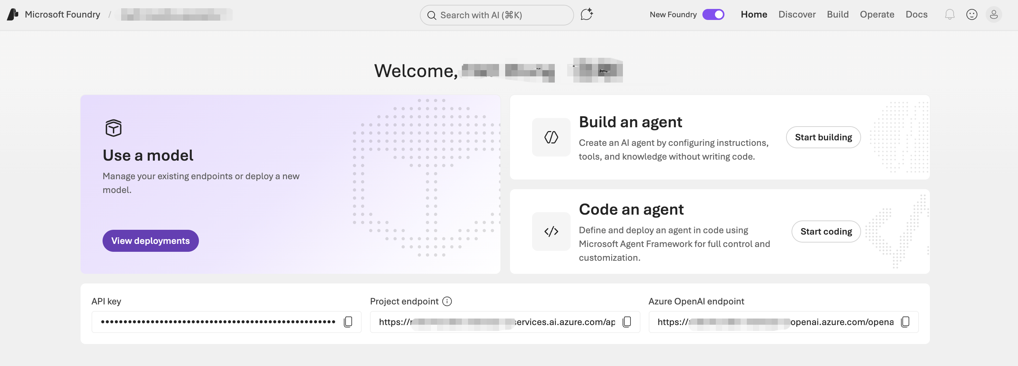
Task: Open the Build tab
Action: pos(837,14)
